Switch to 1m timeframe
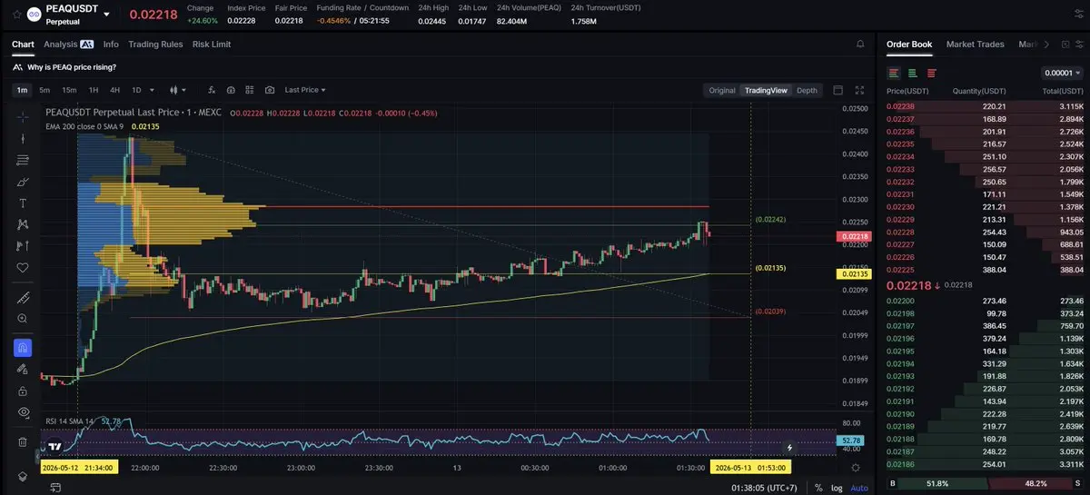The height and width of the screenshot is (495, 1090). pyautogui.click(x=22, y=90)
